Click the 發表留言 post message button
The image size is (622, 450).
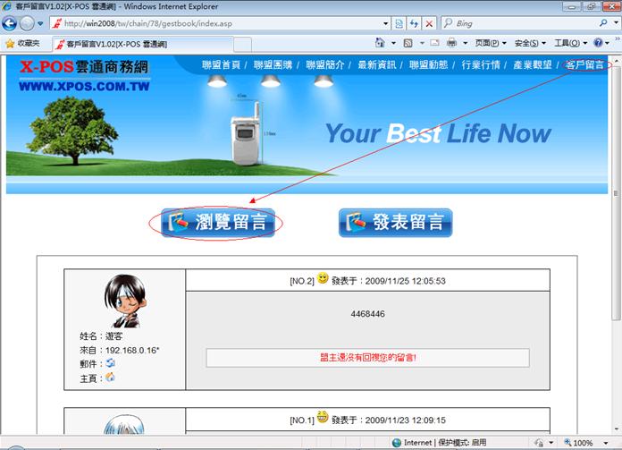click(396, 223)
